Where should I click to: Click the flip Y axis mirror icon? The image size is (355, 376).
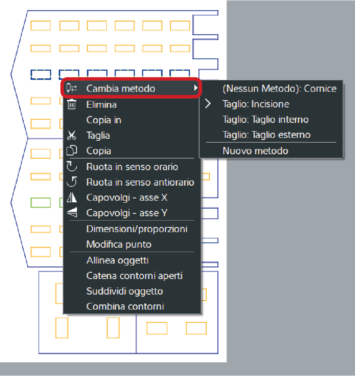tap(72, 213)
